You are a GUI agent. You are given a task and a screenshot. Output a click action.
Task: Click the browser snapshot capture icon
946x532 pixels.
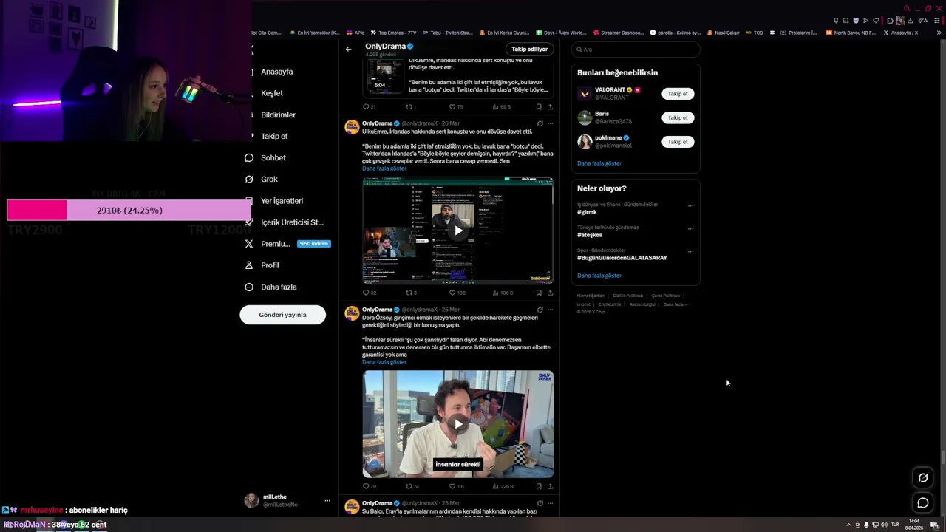[x=846, y=21]
